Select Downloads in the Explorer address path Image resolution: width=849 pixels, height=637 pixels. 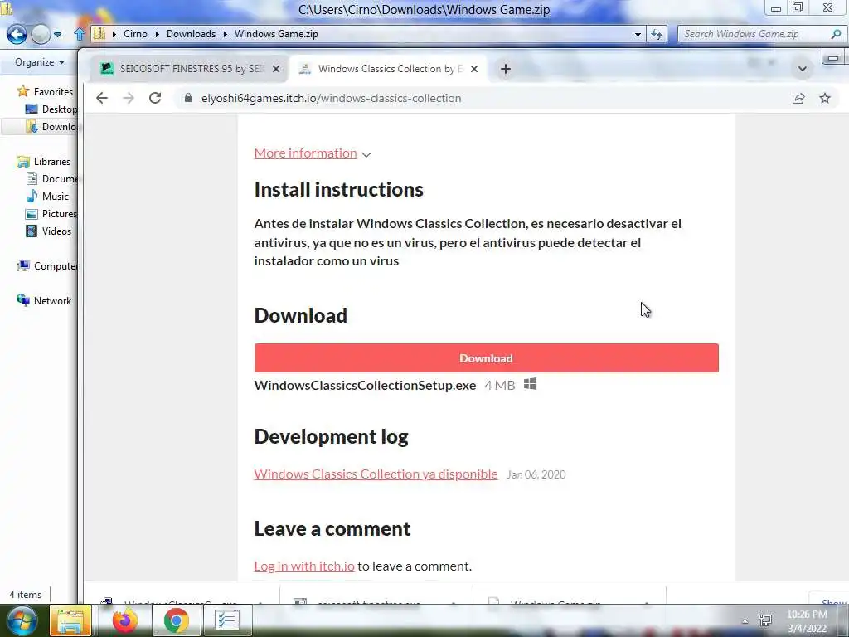(191, 33)
